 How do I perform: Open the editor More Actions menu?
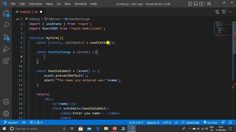point(230,12)
